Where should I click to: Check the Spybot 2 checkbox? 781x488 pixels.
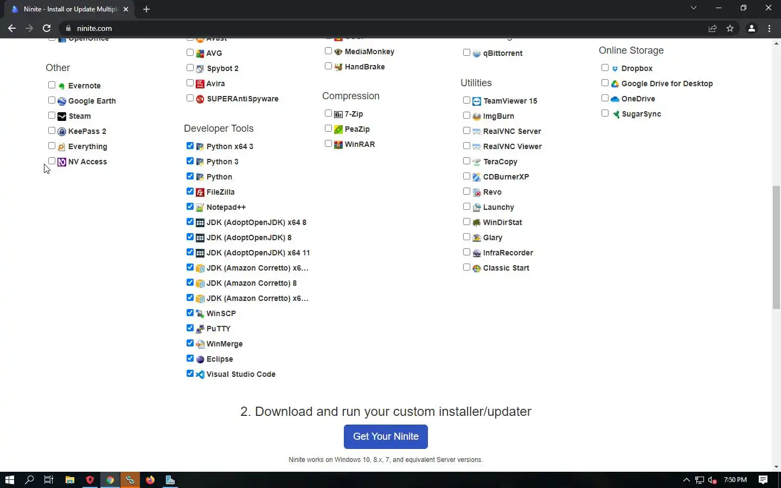point(190,68)
